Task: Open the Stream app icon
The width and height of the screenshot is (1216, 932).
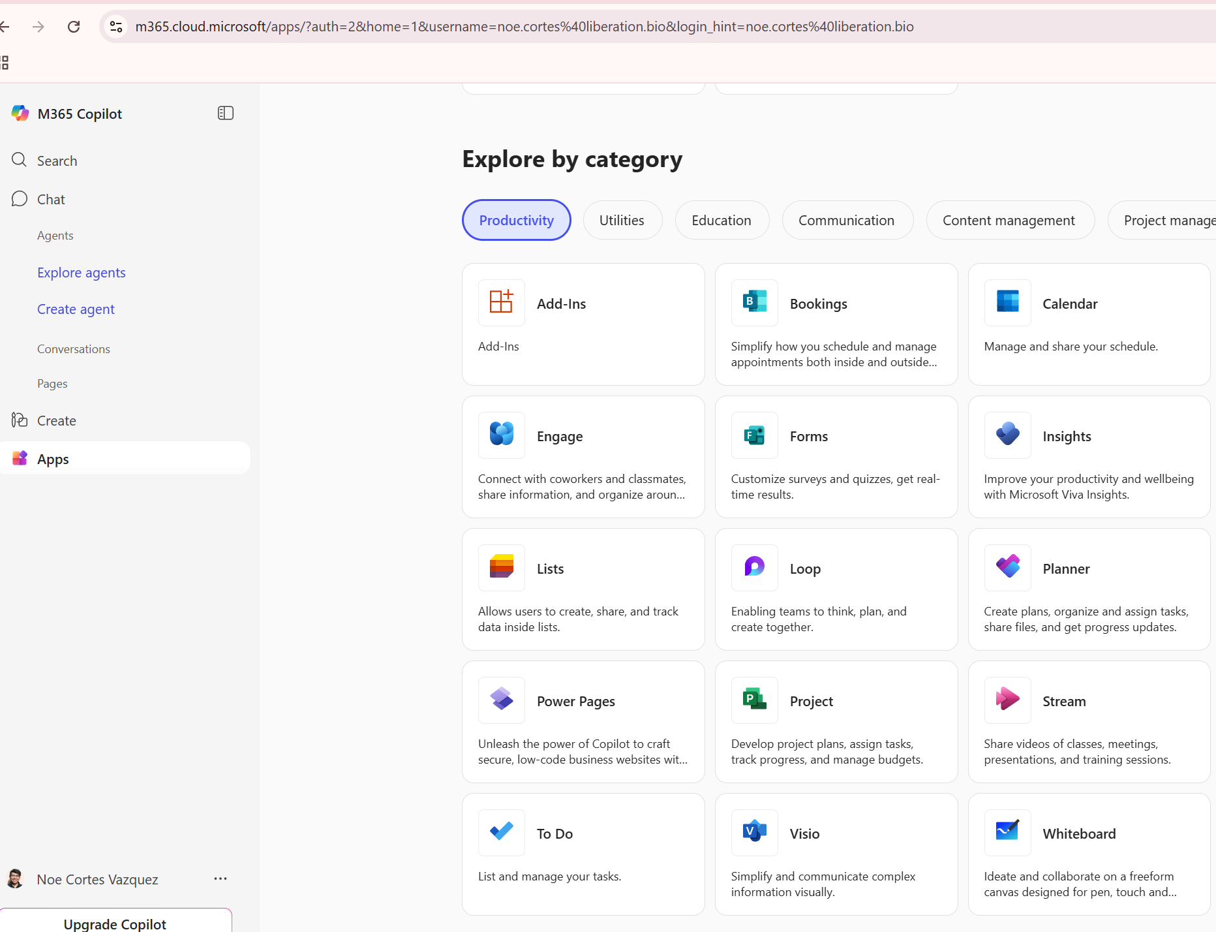Action: pos(1007,700)
